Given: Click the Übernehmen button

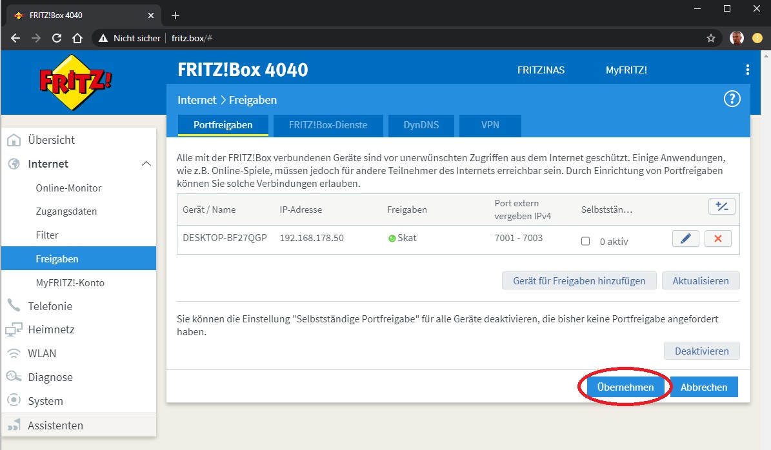Looking at the screenshot, I should (625, 387).
